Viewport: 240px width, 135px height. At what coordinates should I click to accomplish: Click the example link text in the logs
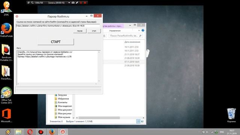48,57
